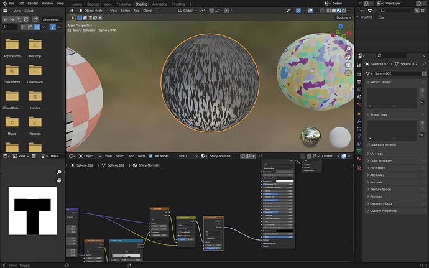Go back in the file browser
The image size is (429, 268).
coord(6,19)
